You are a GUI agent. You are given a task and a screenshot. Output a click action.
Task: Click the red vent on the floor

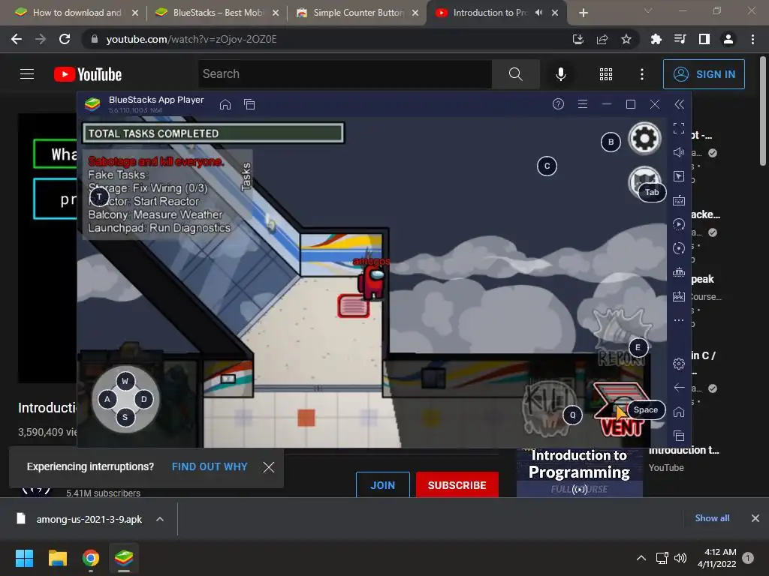(x=353, y=306)
